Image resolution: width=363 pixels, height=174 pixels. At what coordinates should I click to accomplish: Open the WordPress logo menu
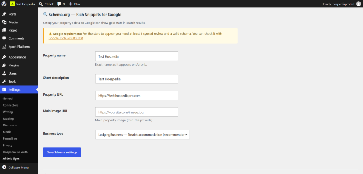tap(4, 4)
